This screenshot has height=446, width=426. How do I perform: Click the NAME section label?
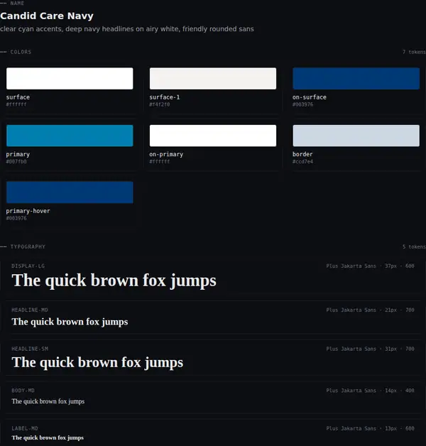[17, 4]
